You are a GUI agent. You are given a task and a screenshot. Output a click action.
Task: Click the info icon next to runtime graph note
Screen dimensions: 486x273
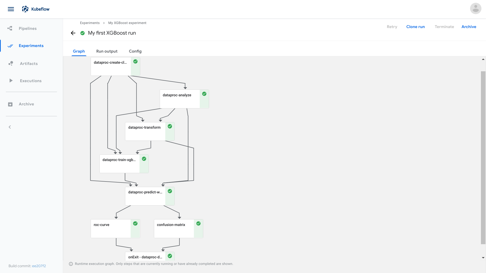[71, 264]
